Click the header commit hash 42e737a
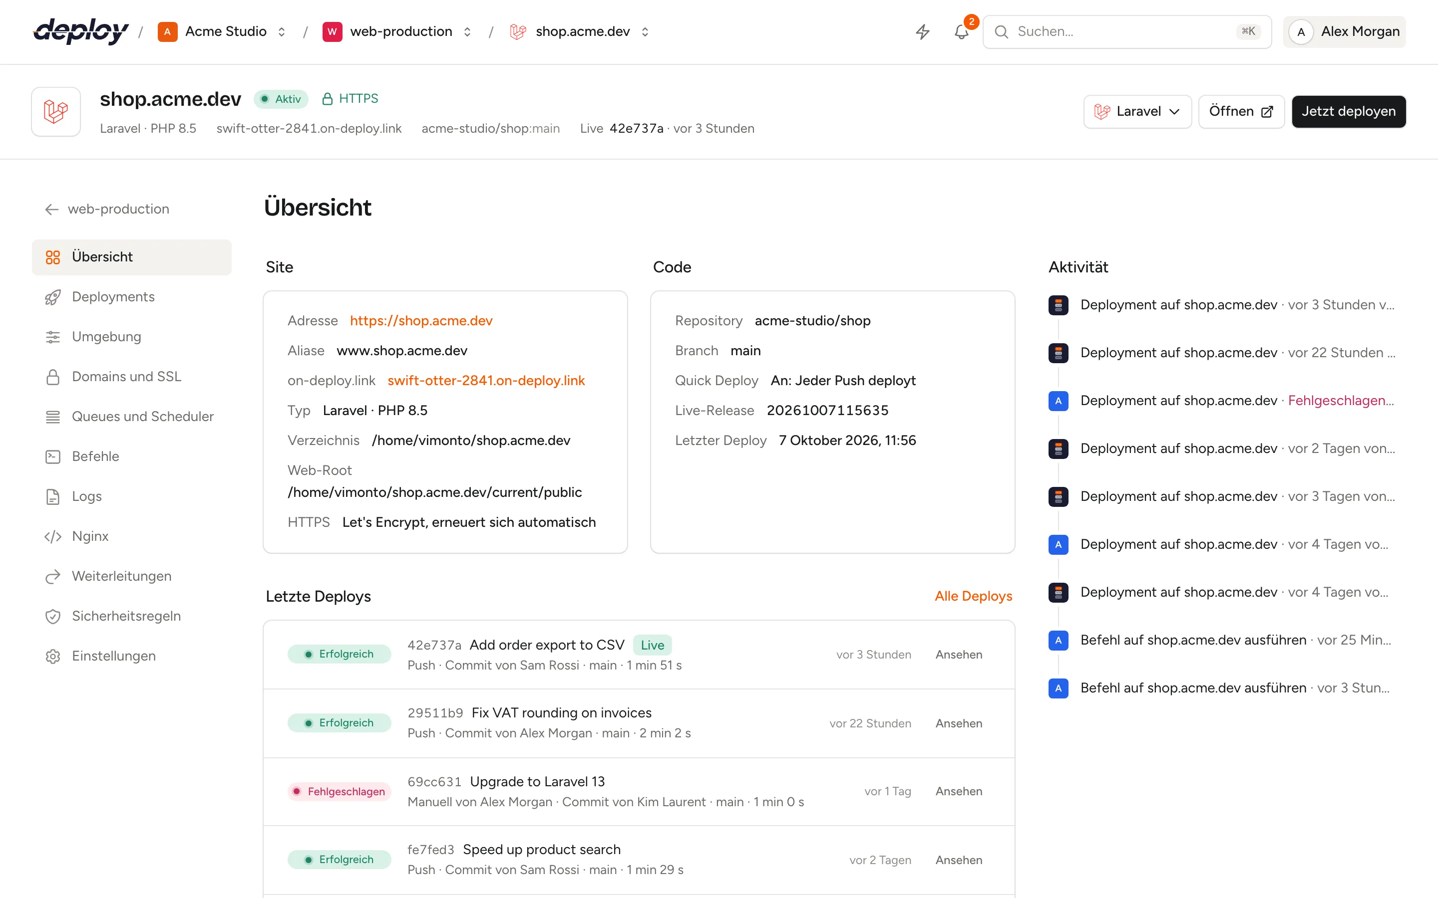 coord(636,128)
